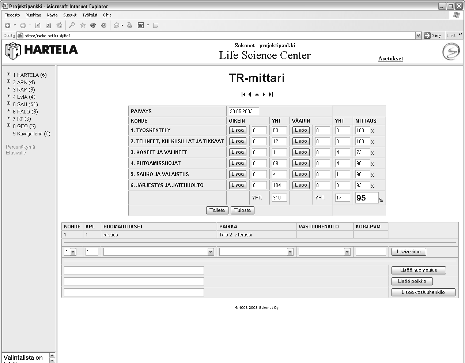Viewport: 465px width, 363px height.
Task: Click the Talleta button
Action: pos(217,210)
